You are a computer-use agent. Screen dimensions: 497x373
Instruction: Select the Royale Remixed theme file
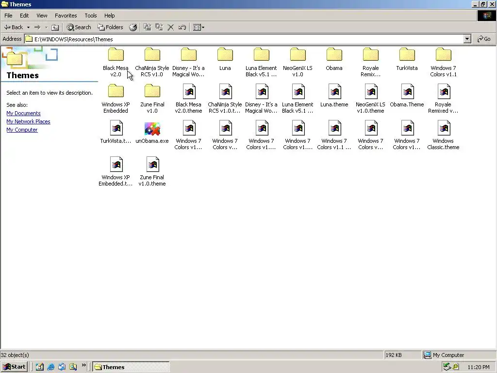pyautogui.click(x=444, y=99)
